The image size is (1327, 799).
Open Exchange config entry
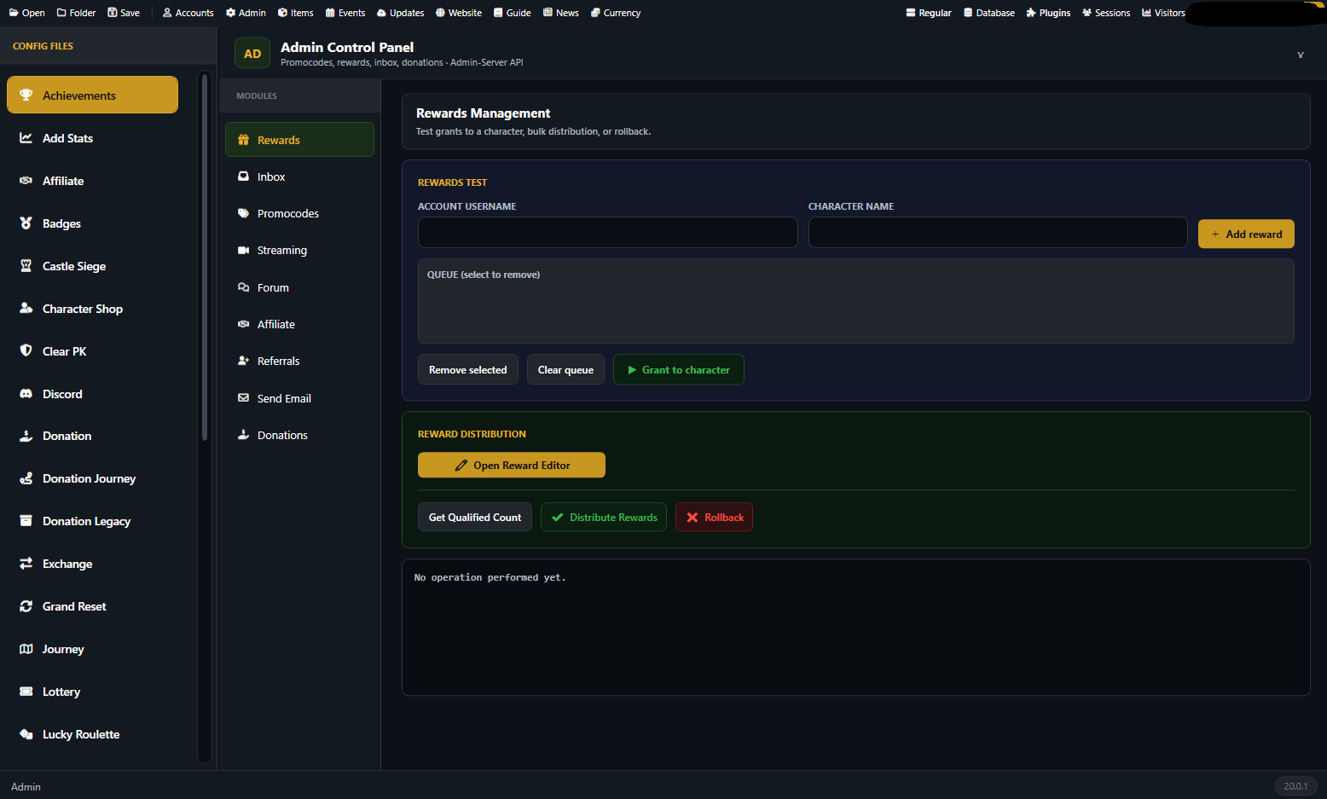coord(92,564)
